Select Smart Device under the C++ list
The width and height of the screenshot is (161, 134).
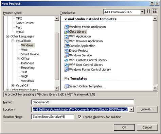25,23
